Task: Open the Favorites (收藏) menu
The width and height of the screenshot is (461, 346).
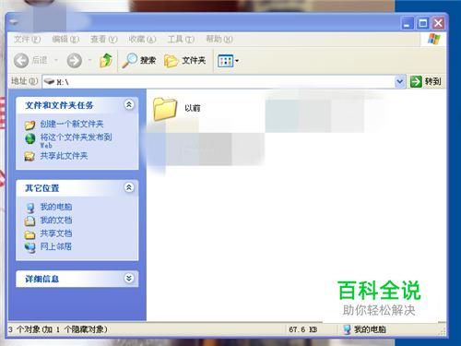Action: [x=142, y=40]
